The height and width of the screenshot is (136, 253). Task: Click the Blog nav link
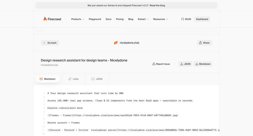(x=131, y=19)
